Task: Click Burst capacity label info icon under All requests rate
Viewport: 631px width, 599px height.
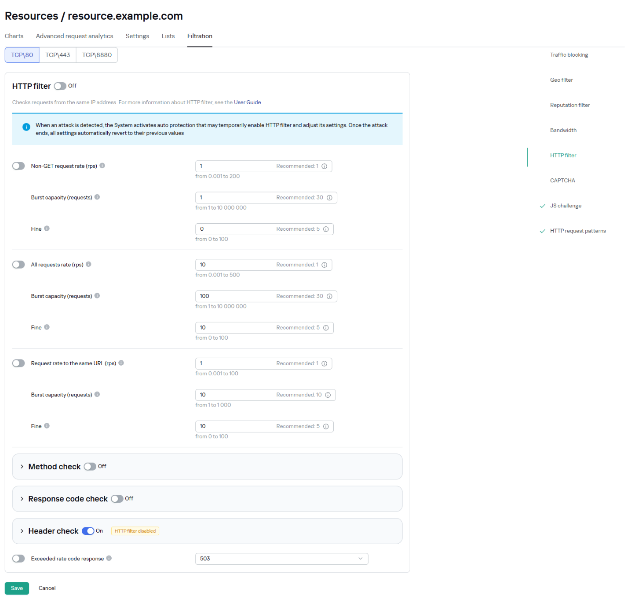Action: click(x=97, y=296)
